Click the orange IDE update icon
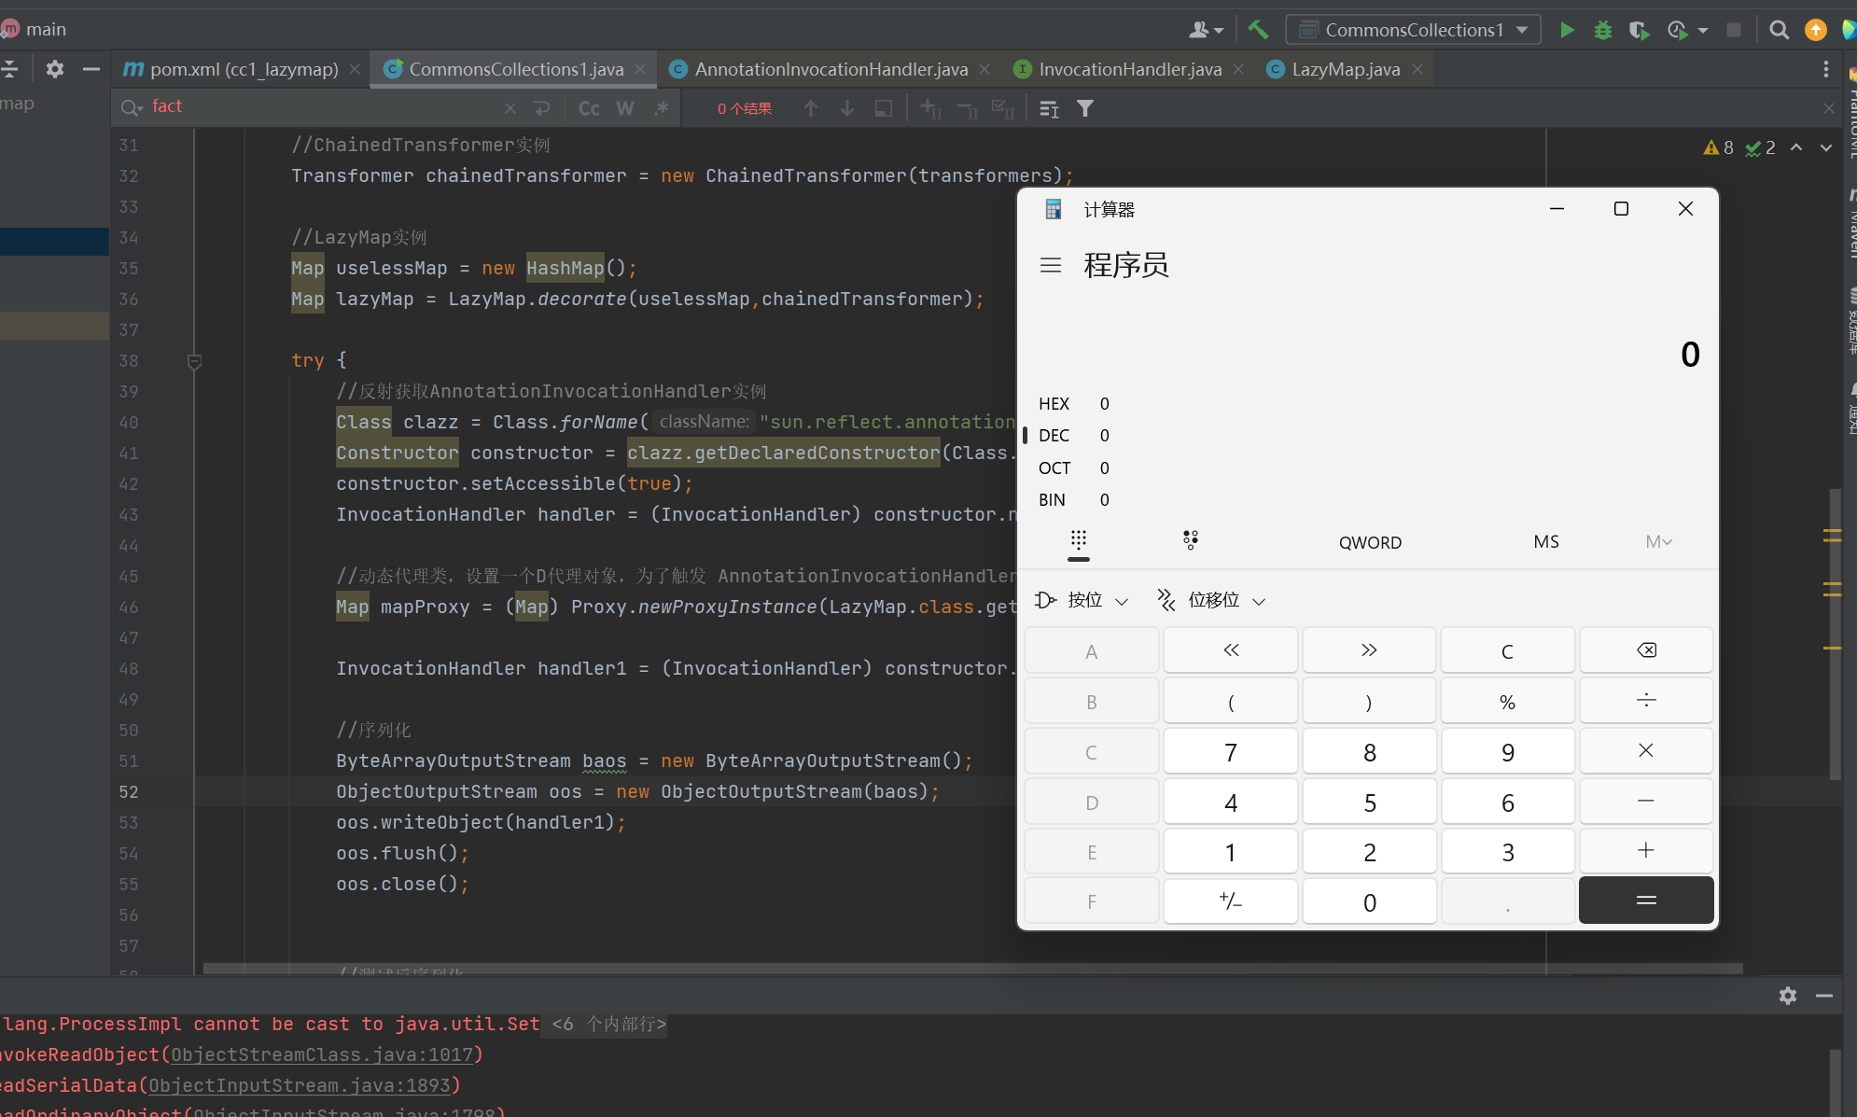This screenshot has width=1857, height=1117. pyautogui.click(x=1815, y=30)
